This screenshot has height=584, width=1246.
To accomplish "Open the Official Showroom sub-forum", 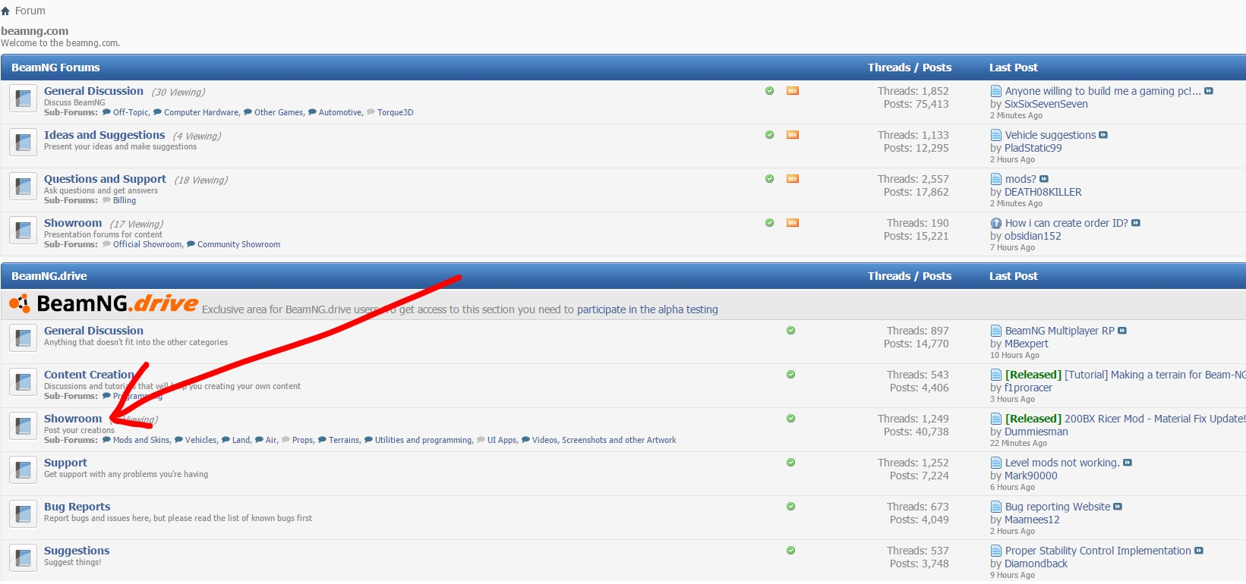I will pyautogui.click(x=147, y=244).
